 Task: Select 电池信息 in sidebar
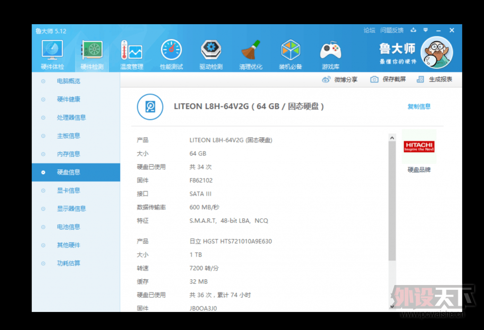[x=76, y=227]
